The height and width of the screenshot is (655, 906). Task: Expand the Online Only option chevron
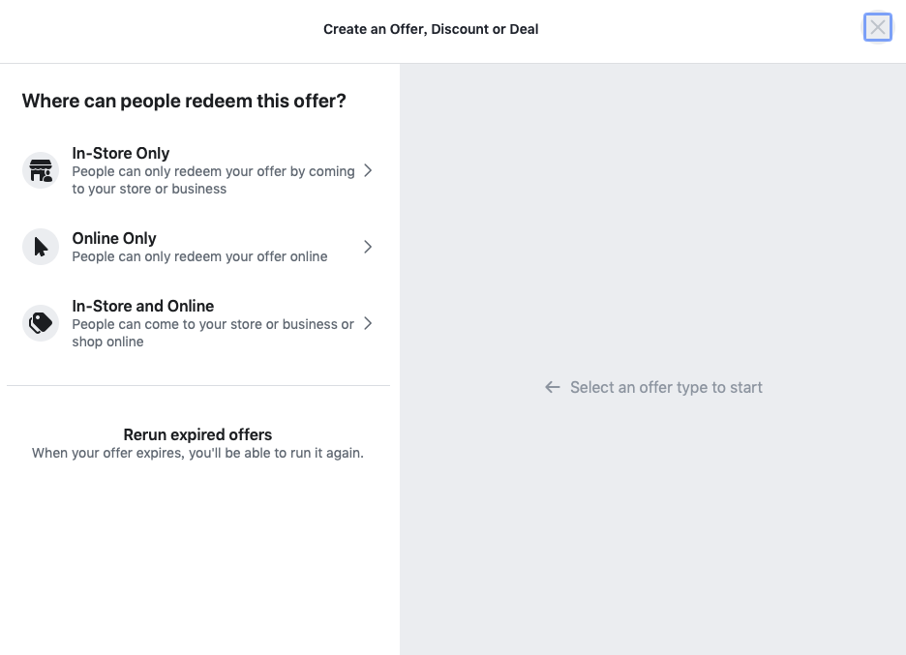coord(368,247)
